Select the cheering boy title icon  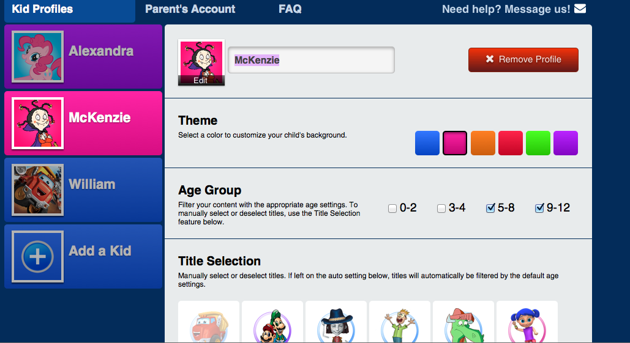pos(400,324)
